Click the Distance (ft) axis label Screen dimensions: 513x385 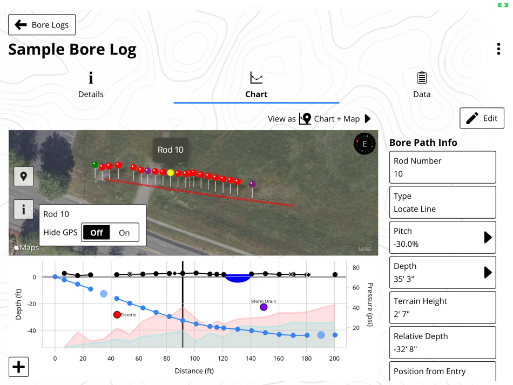194,371
